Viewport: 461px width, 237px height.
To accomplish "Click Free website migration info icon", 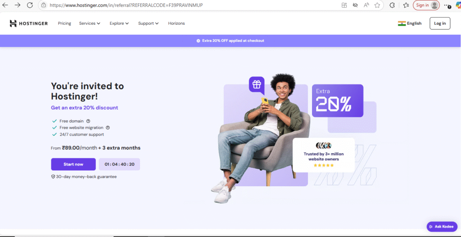I will point(108,128).
